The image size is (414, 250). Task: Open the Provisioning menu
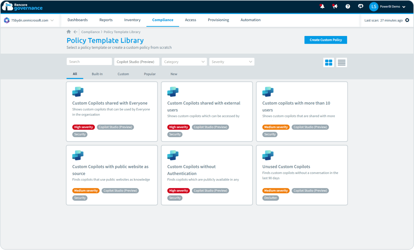pyautogui.click(x=218, y=20)
